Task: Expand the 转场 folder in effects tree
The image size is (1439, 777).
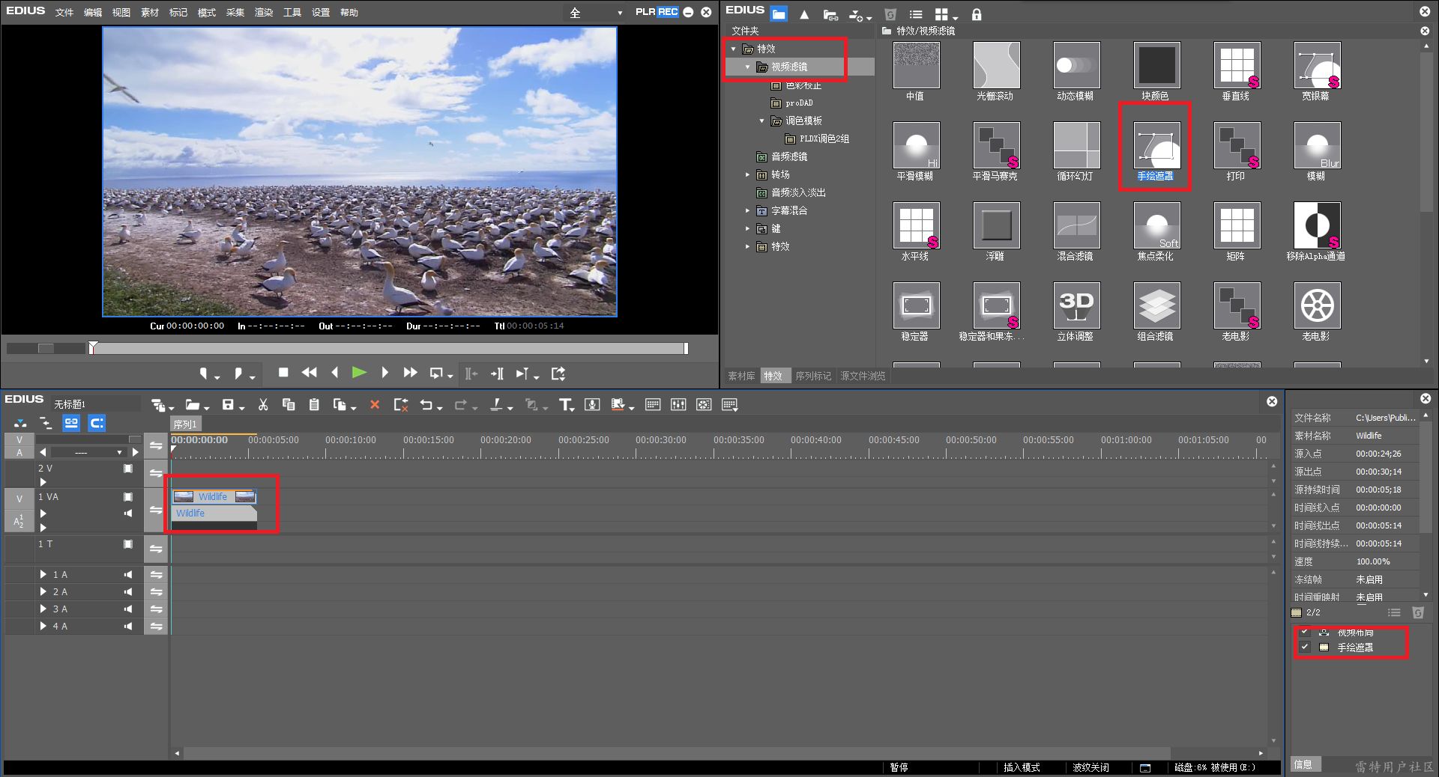Action: (x=747, y=175)
